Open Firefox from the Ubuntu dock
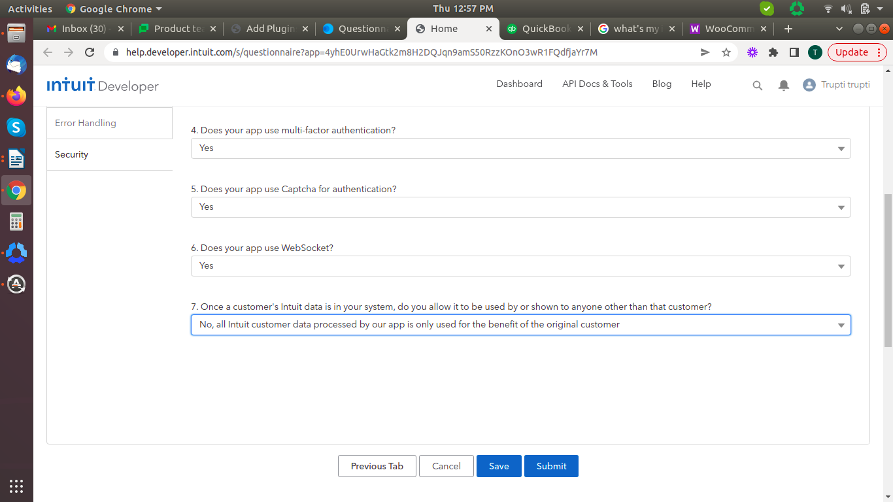The height and width of the screenshot is (502, 893). tap(16, 96)
